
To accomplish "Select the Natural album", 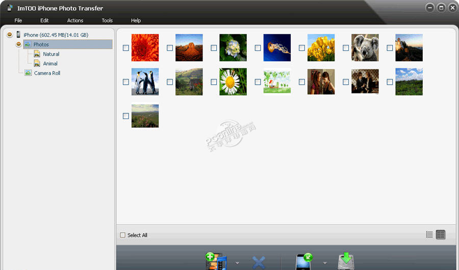I will tap(51, 54).
